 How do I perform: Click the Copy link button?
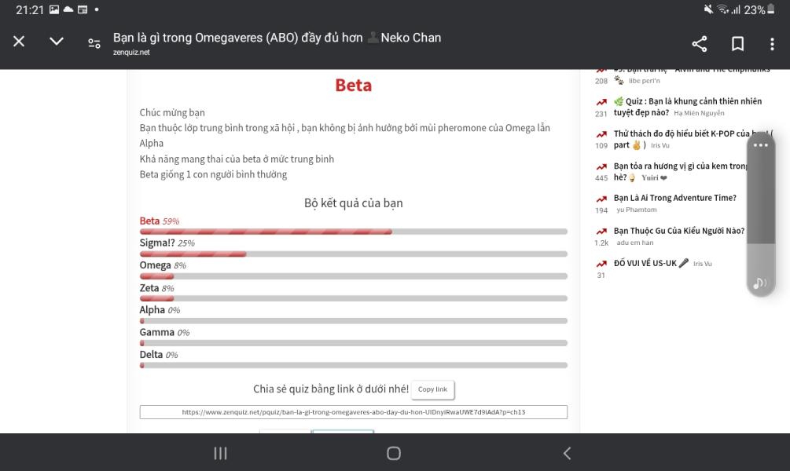click(432, 389)
